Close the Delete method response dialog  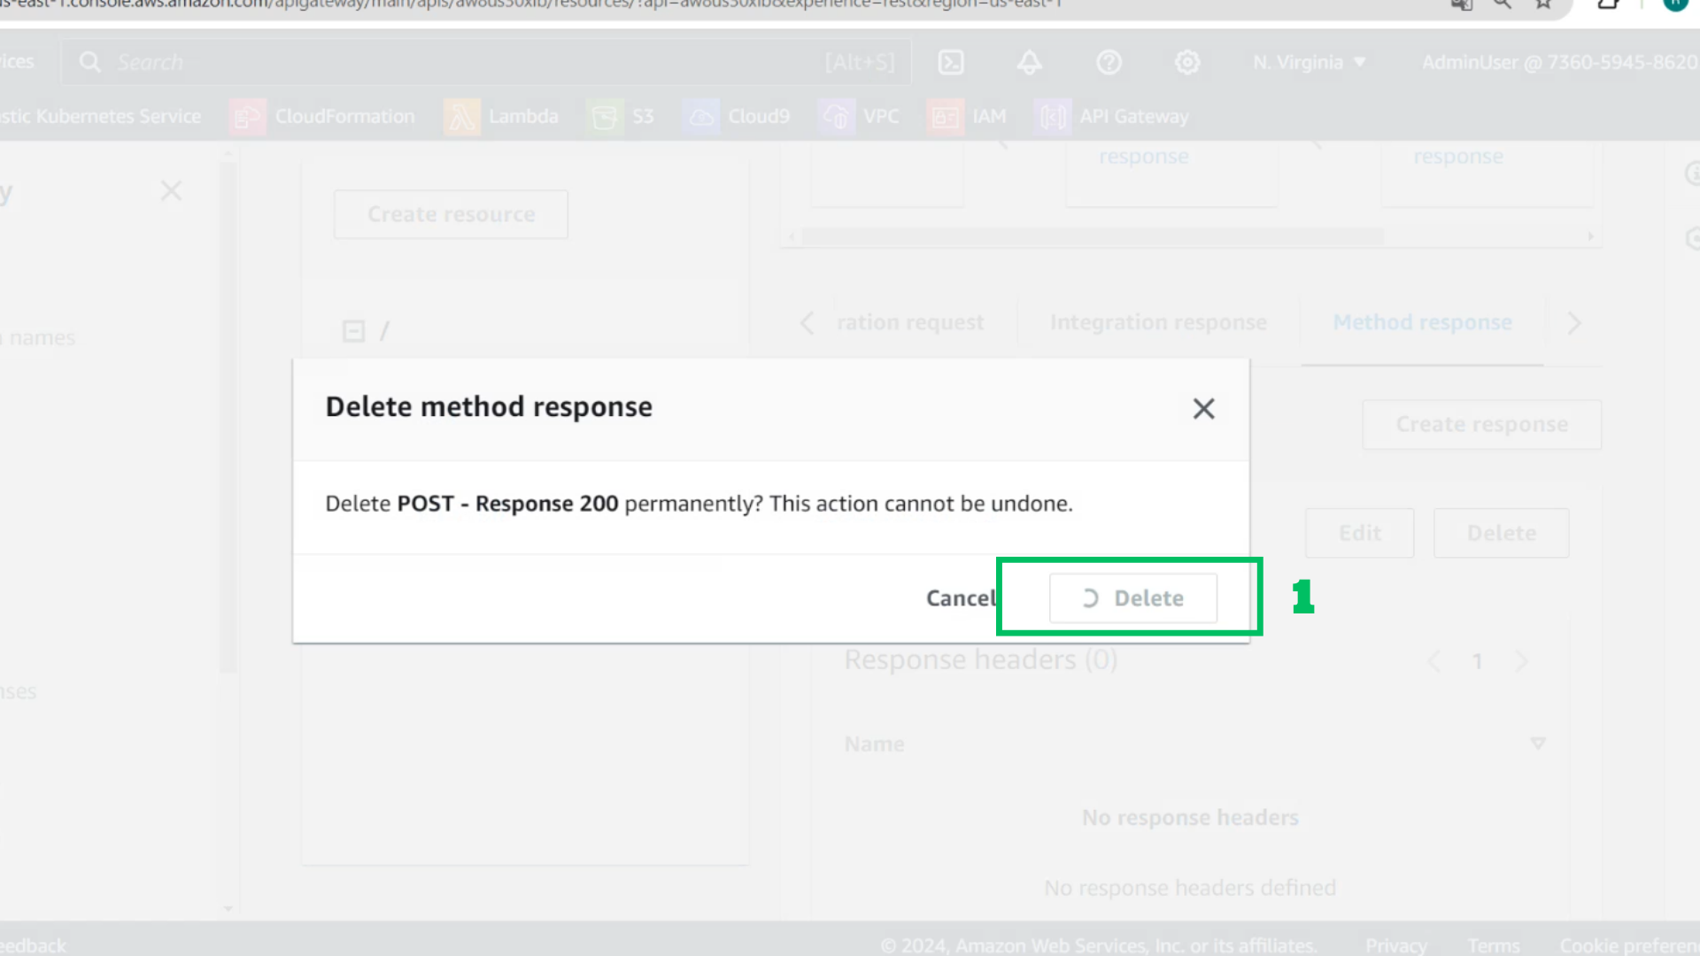pyautogui.click(x=1203, y=408)
